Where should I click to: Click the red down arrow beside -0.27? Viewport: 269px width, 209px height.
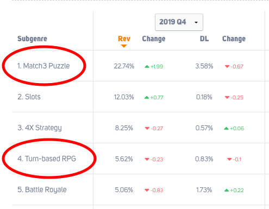coord(147,129)
